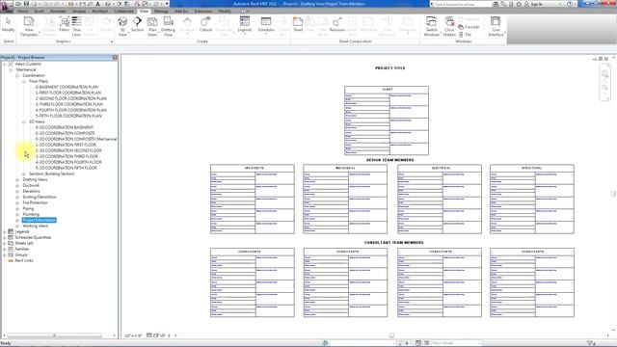Click the CONSULTANT TEAM MEMBERS heading text
This screenshot has width=617, height=347.
393,243
